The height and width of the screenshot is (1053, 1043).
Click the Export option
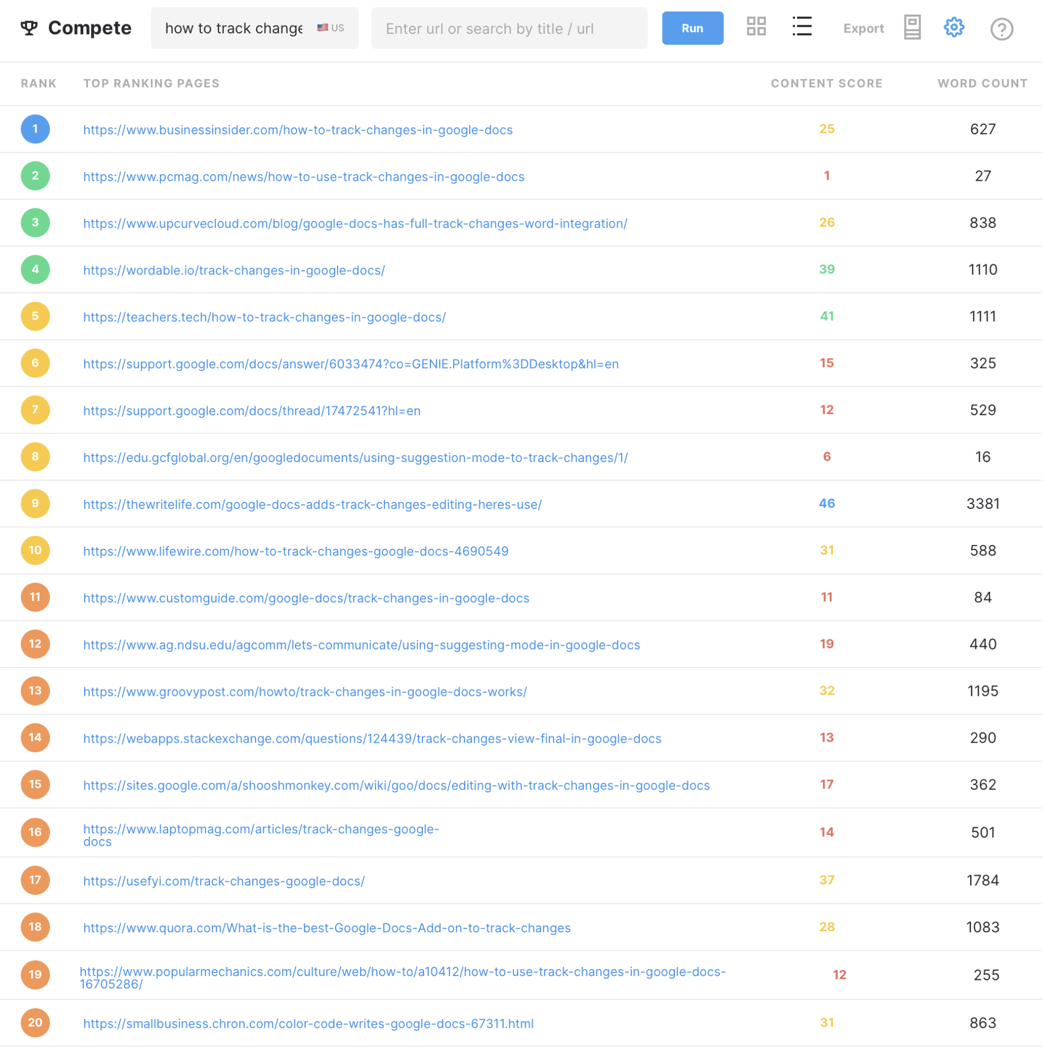(863, 28)
